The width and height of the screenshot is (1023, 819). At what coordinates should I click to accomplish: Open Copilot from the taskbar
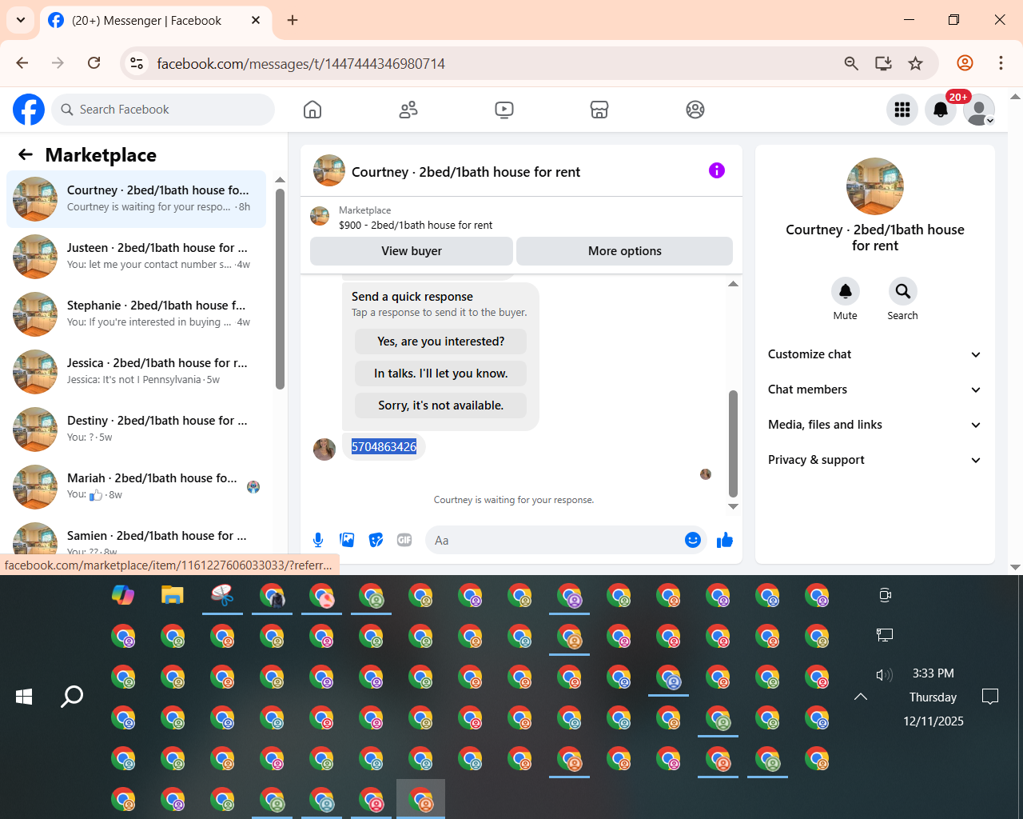(x=123, y=595)
